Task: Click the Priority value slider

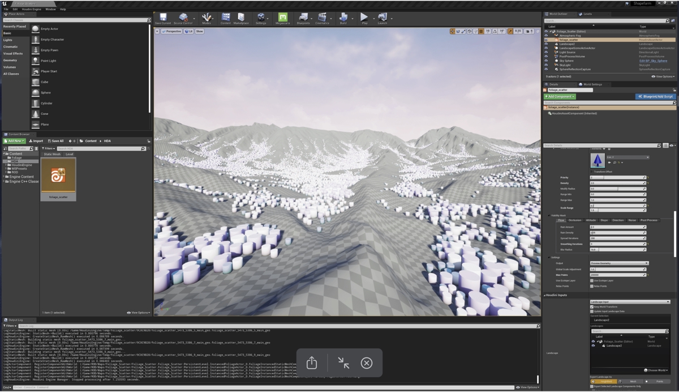Action: tap(618, 178)
